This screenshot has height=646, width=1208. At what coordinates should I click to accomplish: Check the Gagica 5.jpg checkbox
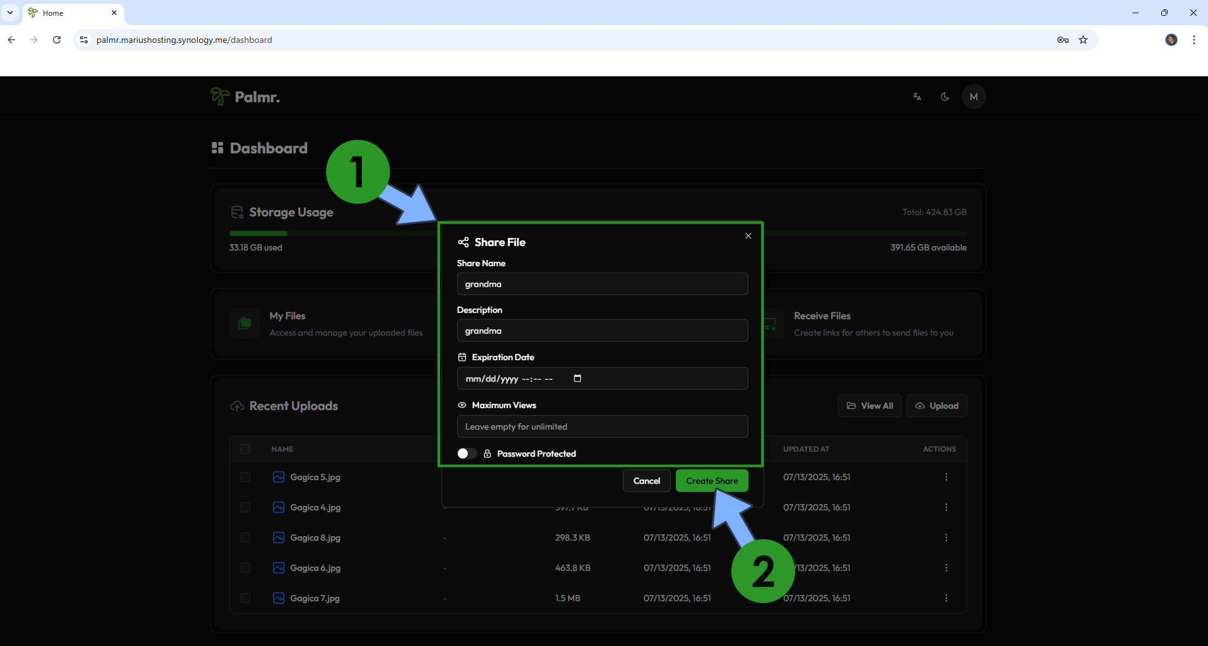pos(245,477)
